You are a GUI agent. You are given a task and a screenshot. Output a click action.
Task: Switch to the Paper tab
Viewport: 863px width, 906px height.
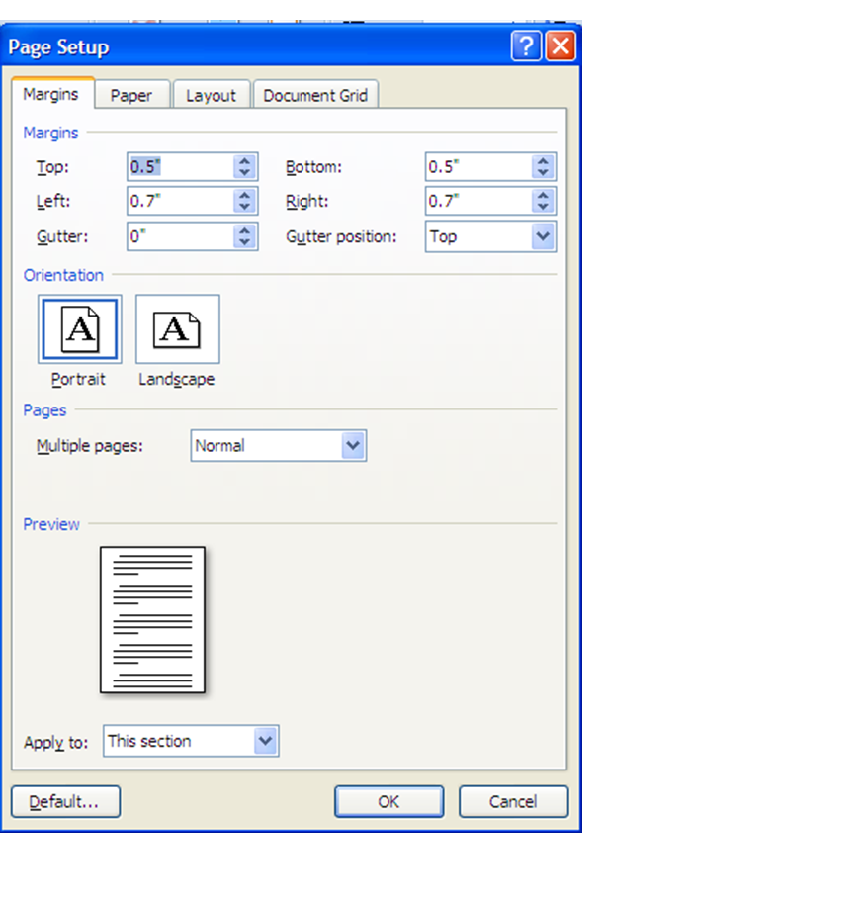click(x=131, y=95)
